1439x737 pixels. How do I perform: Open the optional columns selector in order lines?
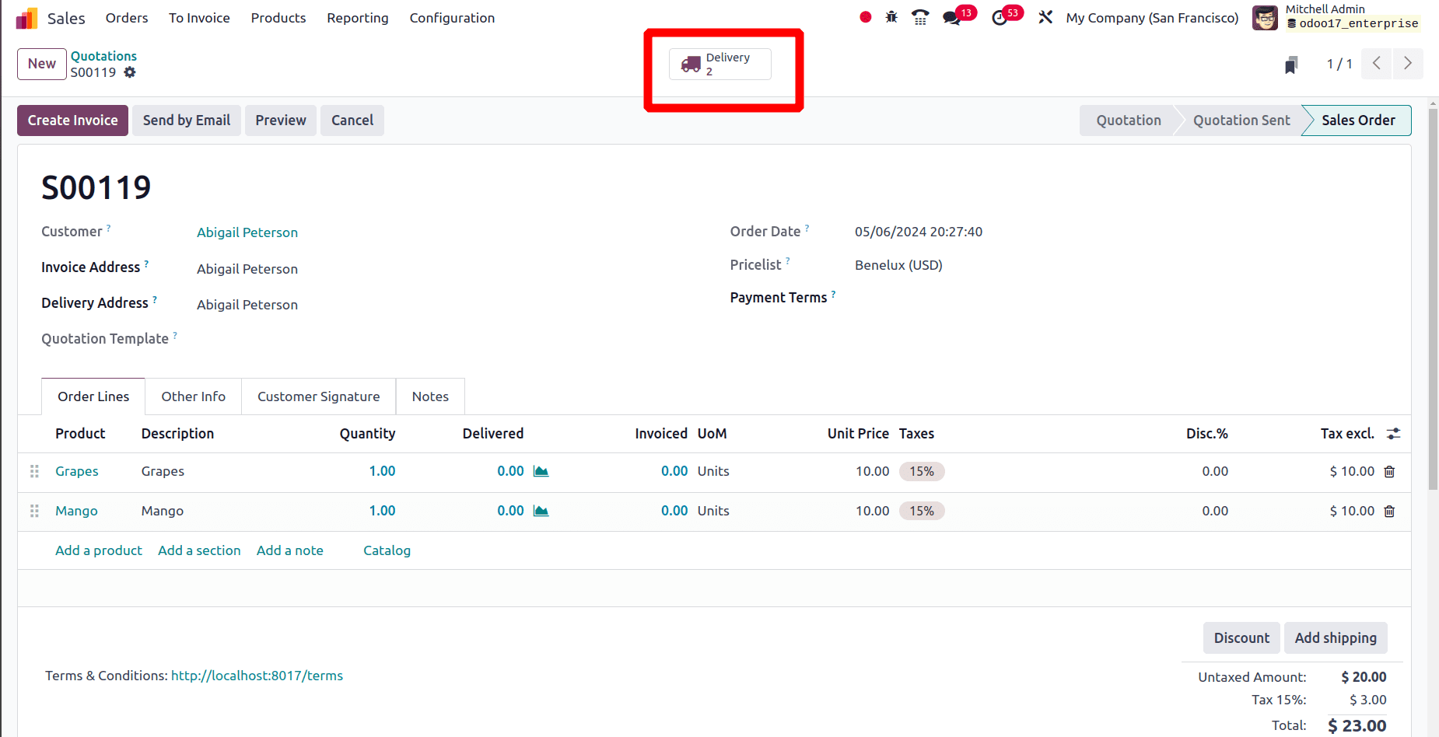coord(1393,433)
